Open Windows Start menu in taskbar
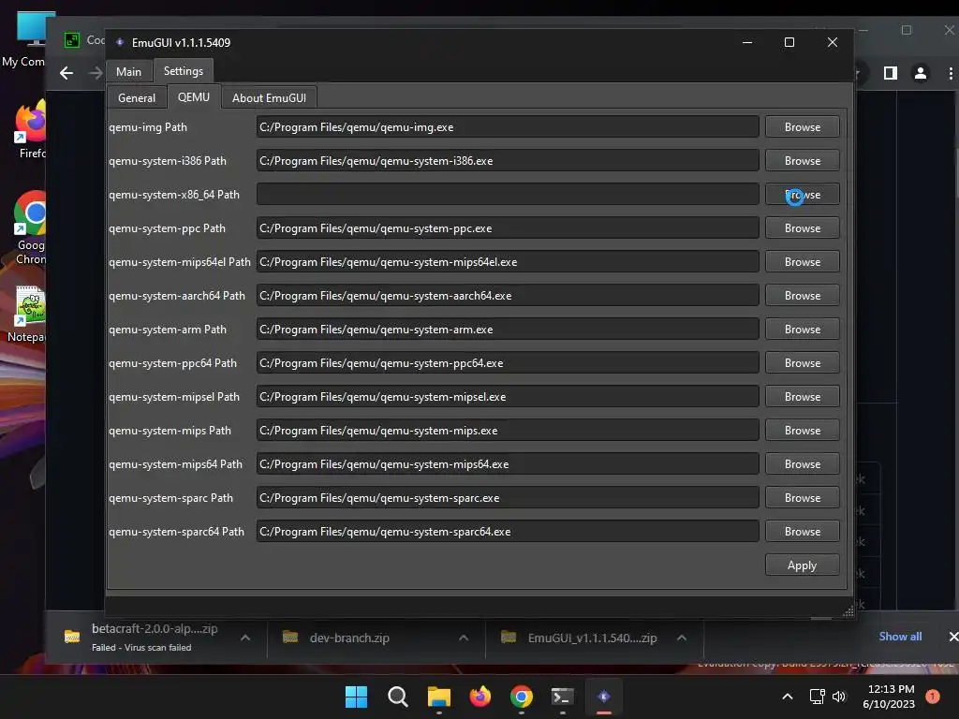 [x=357, y=697]
